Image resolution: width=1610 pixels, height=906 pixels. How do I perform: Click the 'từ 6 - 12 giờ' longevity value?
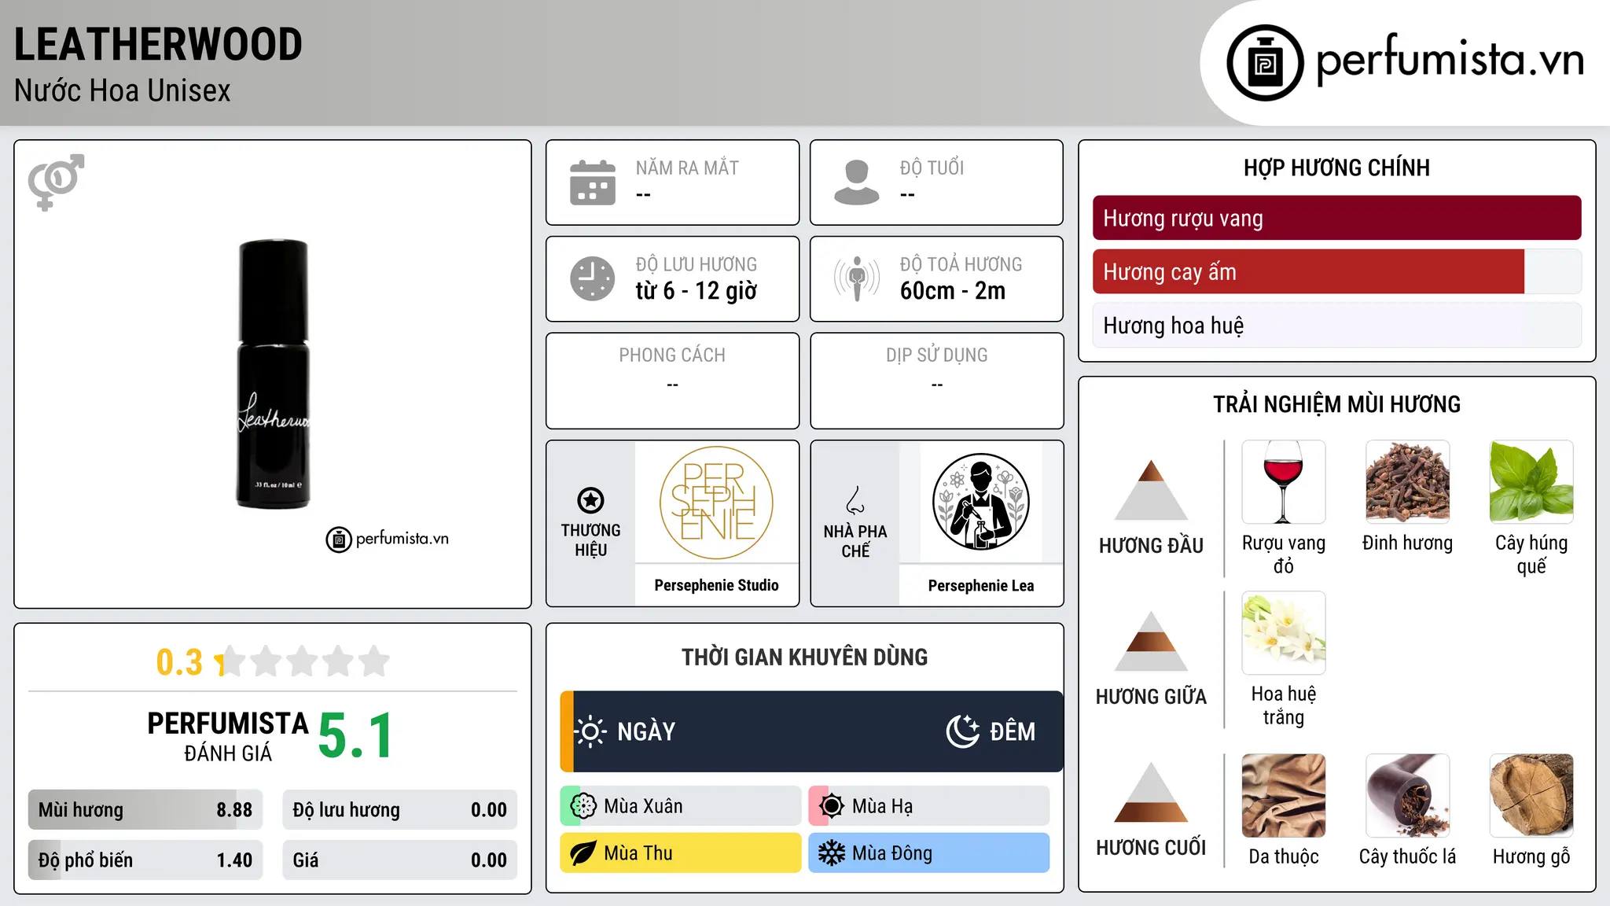(x=697, y=291)
